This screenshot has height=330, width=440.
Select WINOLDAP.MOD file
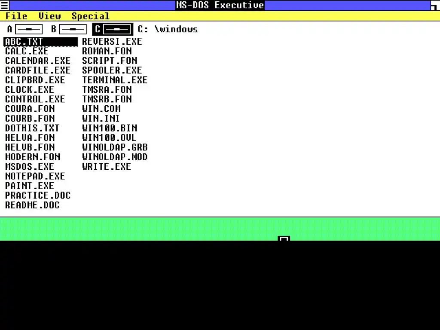(114, 157)
